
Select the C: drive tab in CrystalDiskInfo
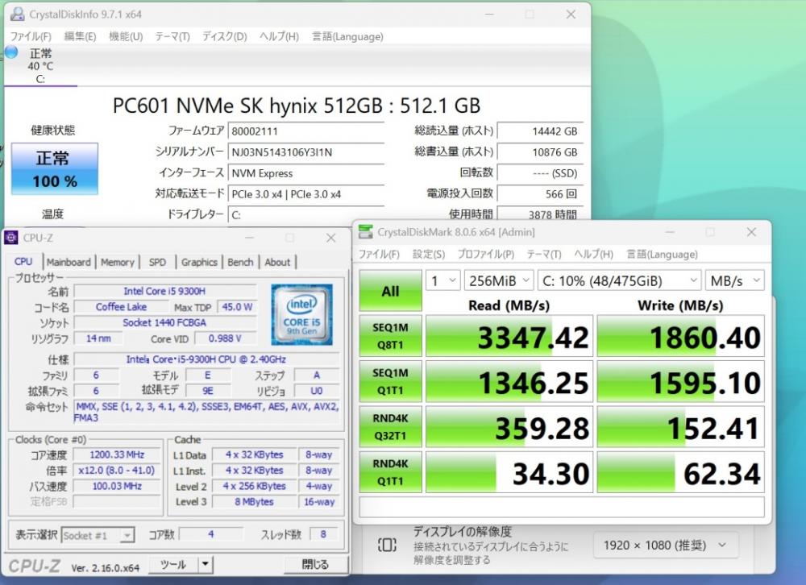(x=40, y=66)
